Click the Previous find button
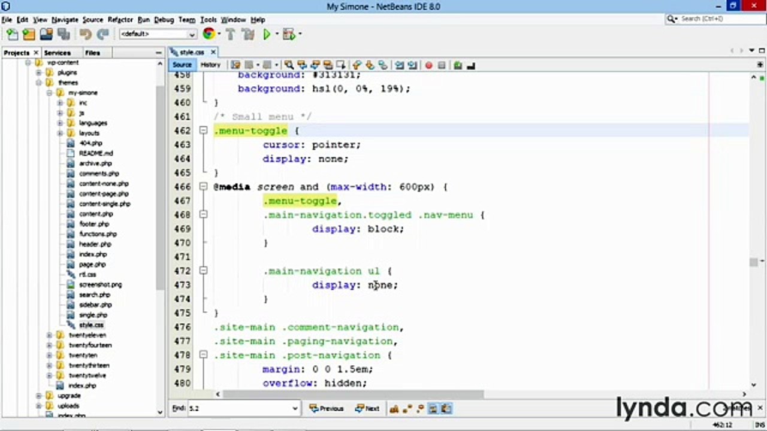This screenshot has width=767, height=431. coord(327,408)
